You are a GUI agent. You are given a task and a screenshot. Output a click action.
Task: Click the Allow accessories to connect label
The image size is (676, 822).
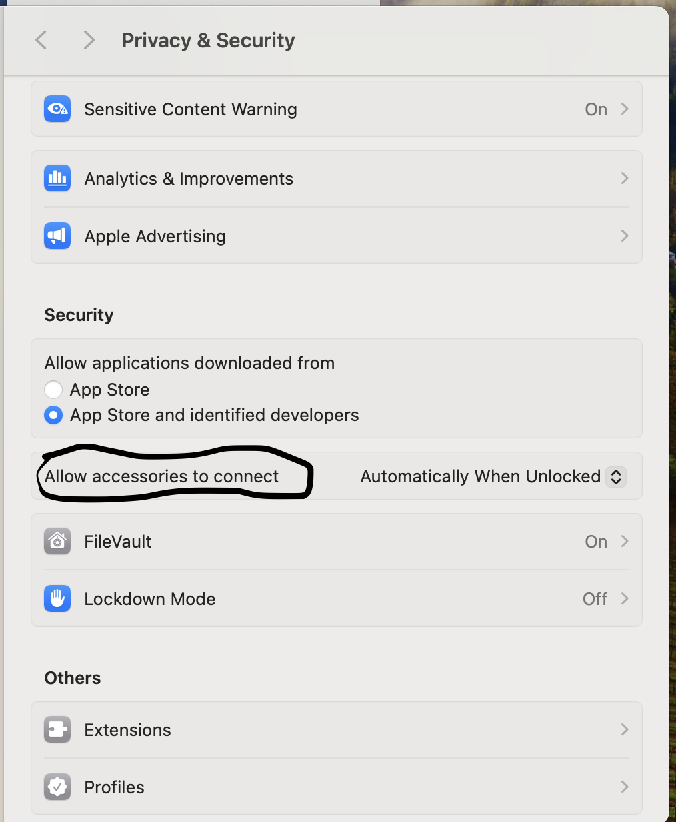click(161, 476)
